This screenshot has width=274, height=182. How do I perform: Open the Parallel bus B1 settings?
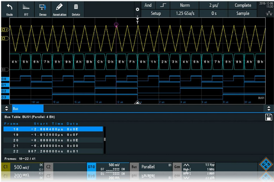[156, 167]
